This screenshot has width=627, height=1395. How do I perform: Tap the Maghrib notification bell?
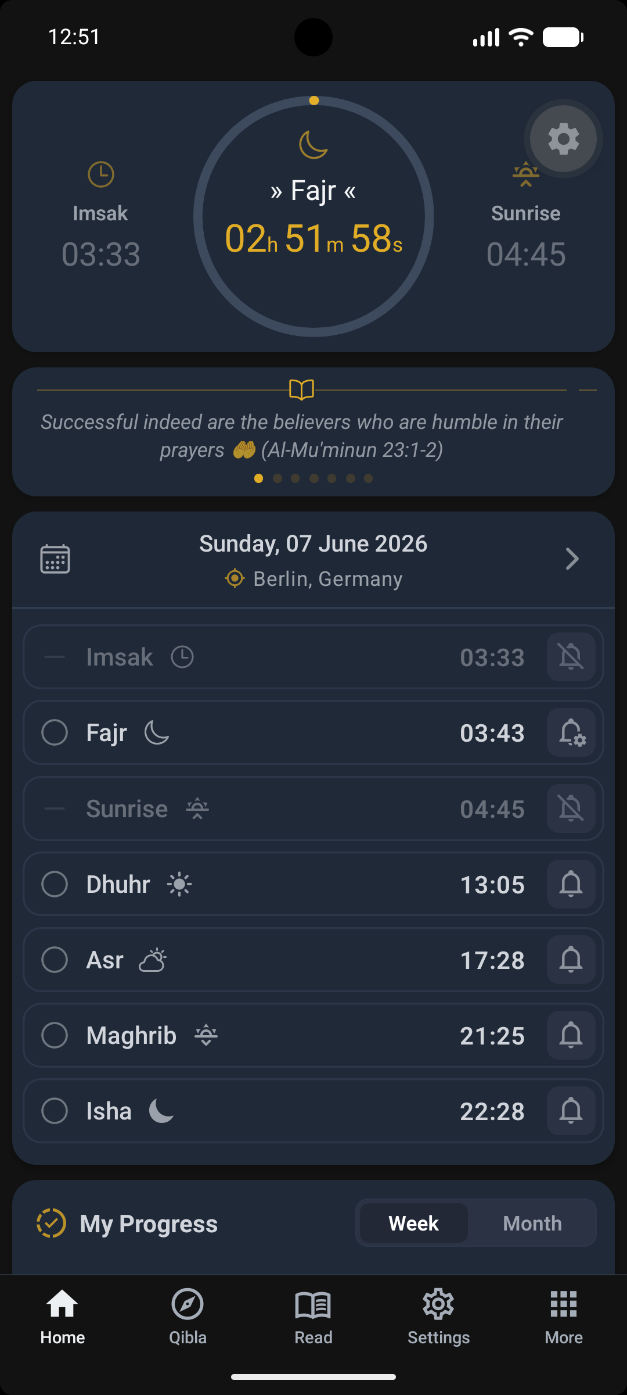(x=571, y=1035)
